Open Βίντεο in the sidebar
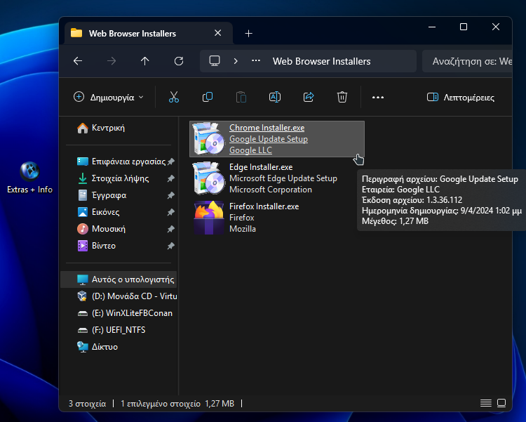The height and width of the screenshot is (422, 526). [97, 246]
